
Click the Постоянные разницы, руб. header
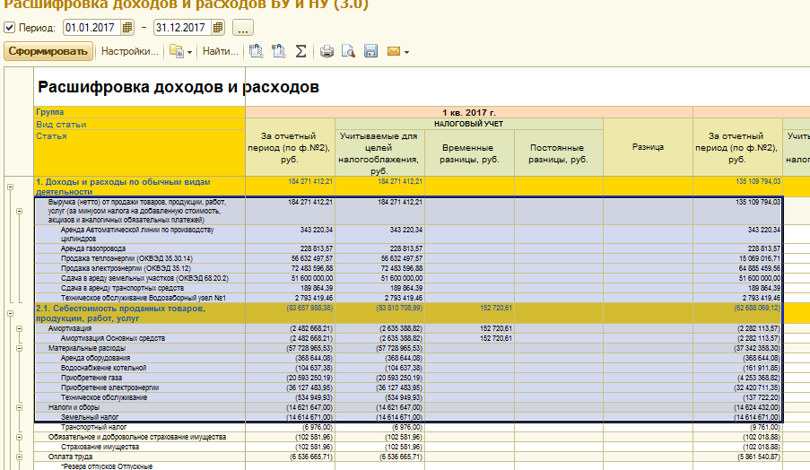click(x=559, y=153)
